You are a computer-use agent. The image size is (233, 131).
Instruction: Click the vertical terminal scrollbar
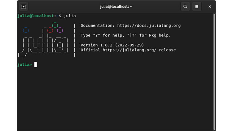(x=214, y=71)
